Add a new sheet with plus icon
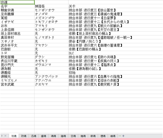This screenshot has width=163, height=138. tap(123, 136)
